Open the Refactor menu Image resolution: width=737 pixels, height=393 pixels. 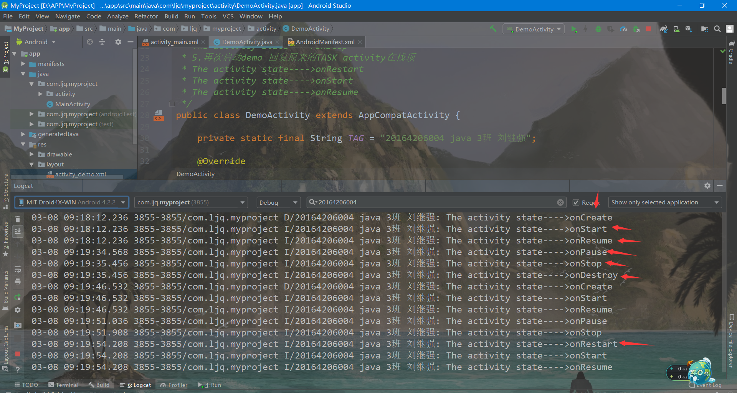pyautogui.click(x=146, y=16)
